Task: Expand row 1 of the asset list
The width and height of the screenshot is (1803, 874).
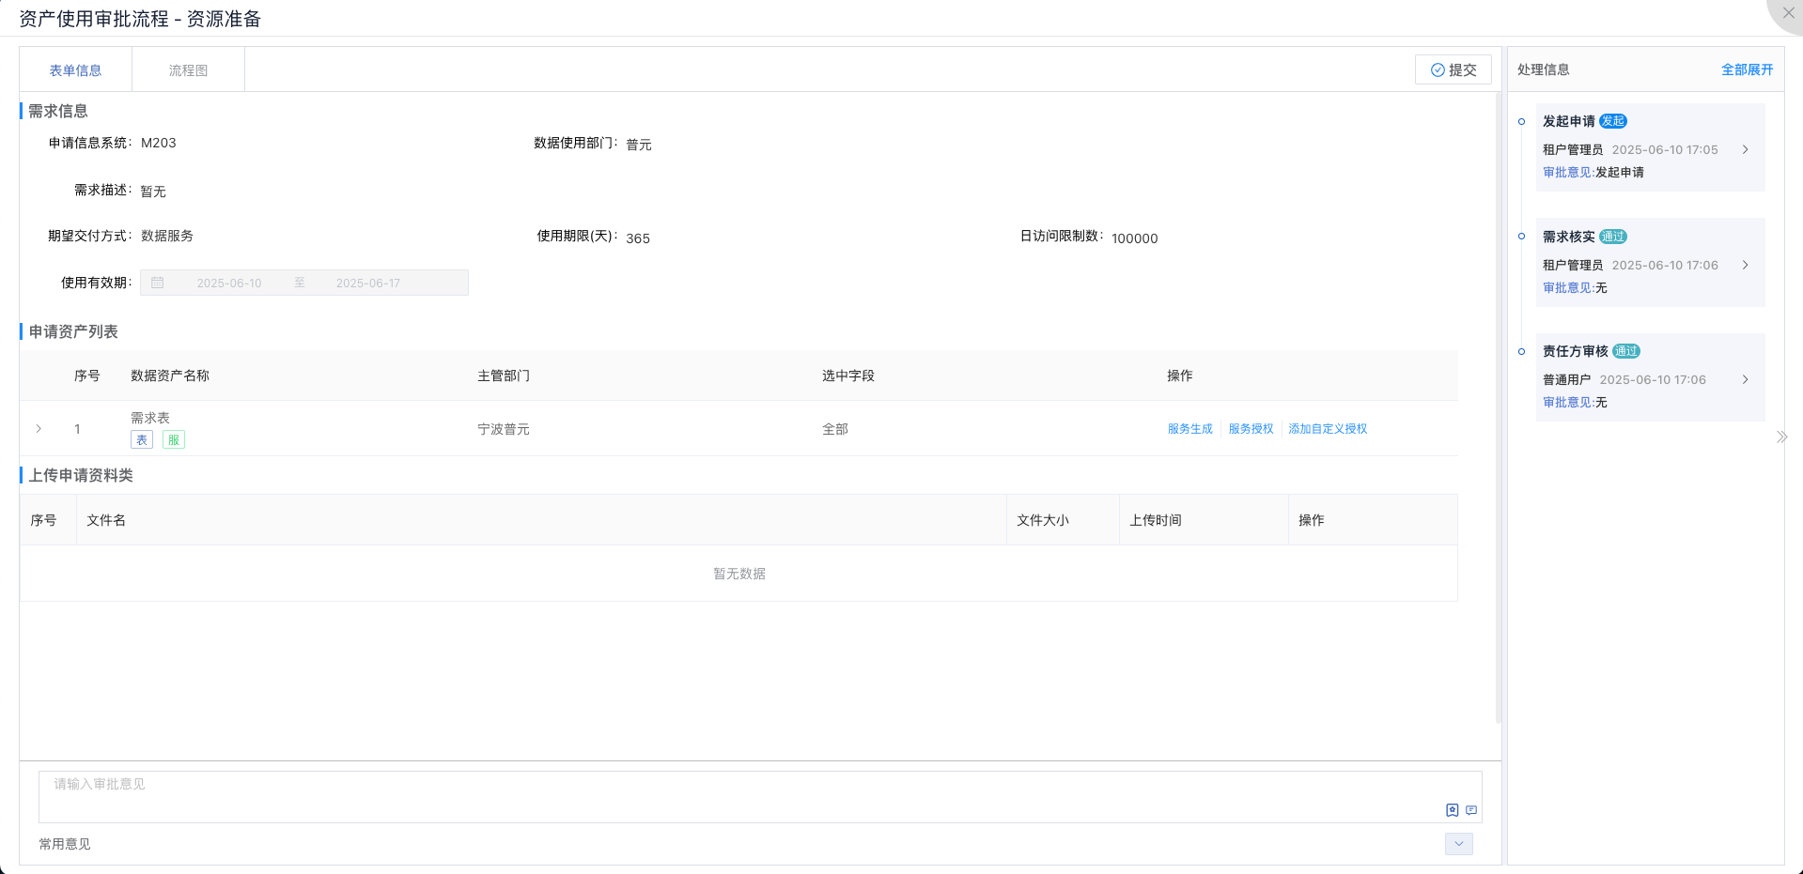Action: point(39,429)
